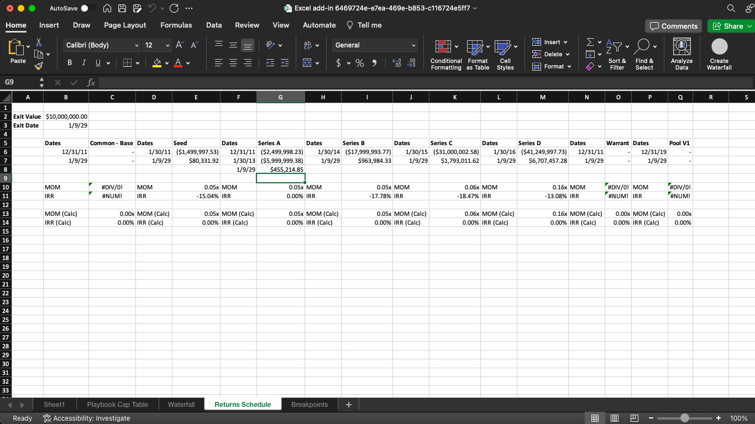755x424 pixels.
Task: Apply the red font color
Action: [178, 63]
